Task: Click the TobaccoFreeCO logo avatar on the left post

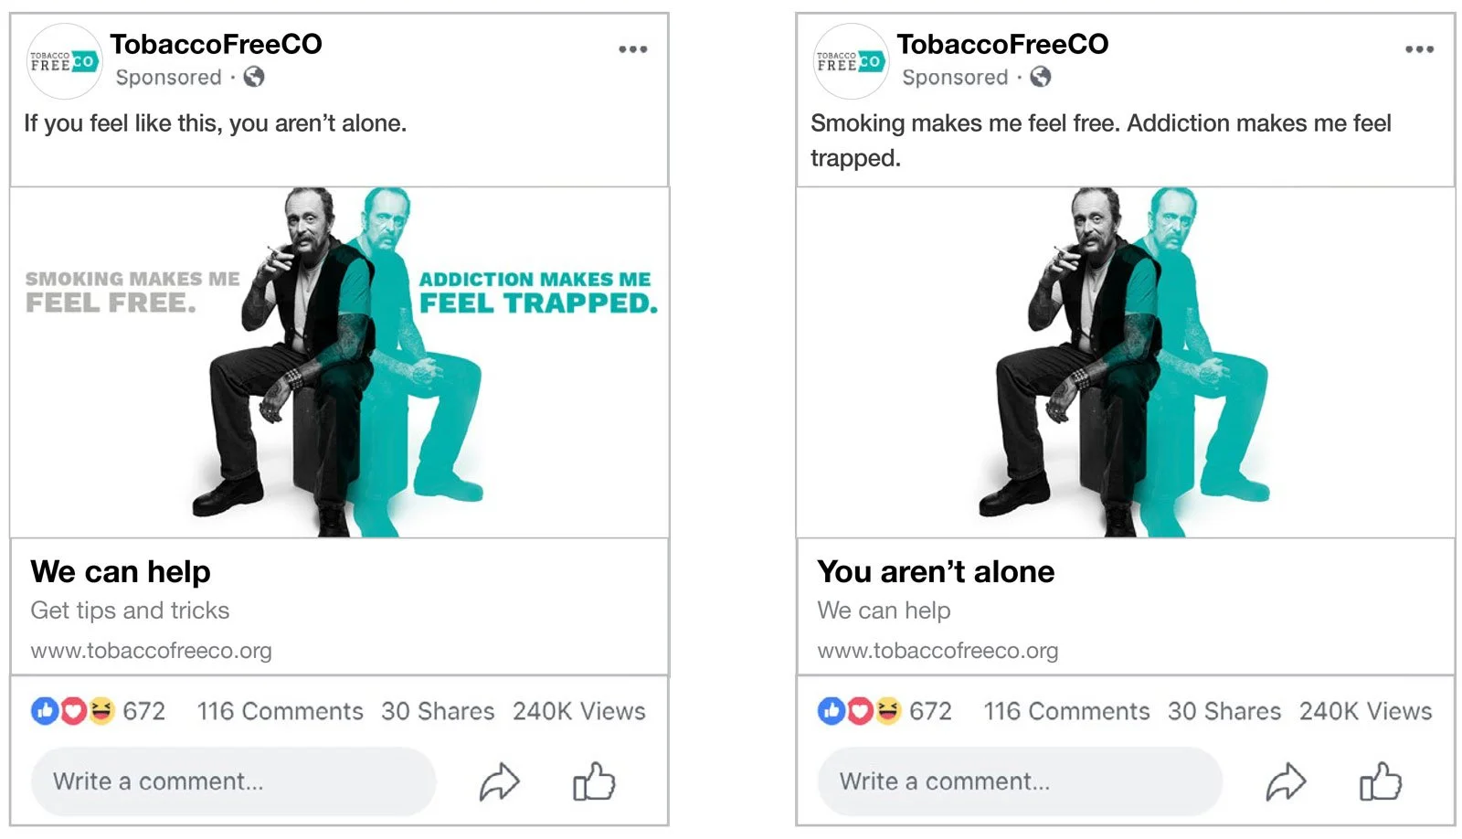Action: tap(62, 61)
